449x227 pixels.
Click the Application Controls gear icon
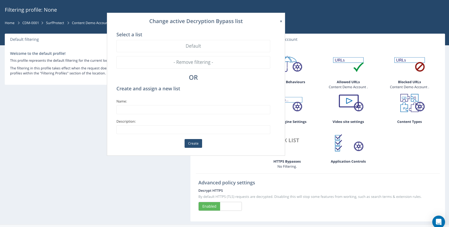coord(358,146)
